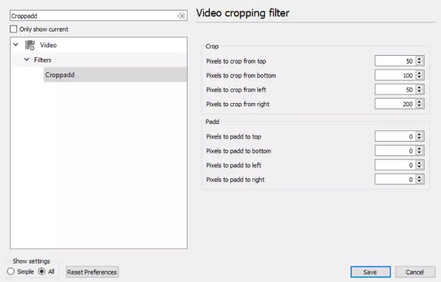
Task: Clear the Croppadd search field
Action: coord(181,16)
